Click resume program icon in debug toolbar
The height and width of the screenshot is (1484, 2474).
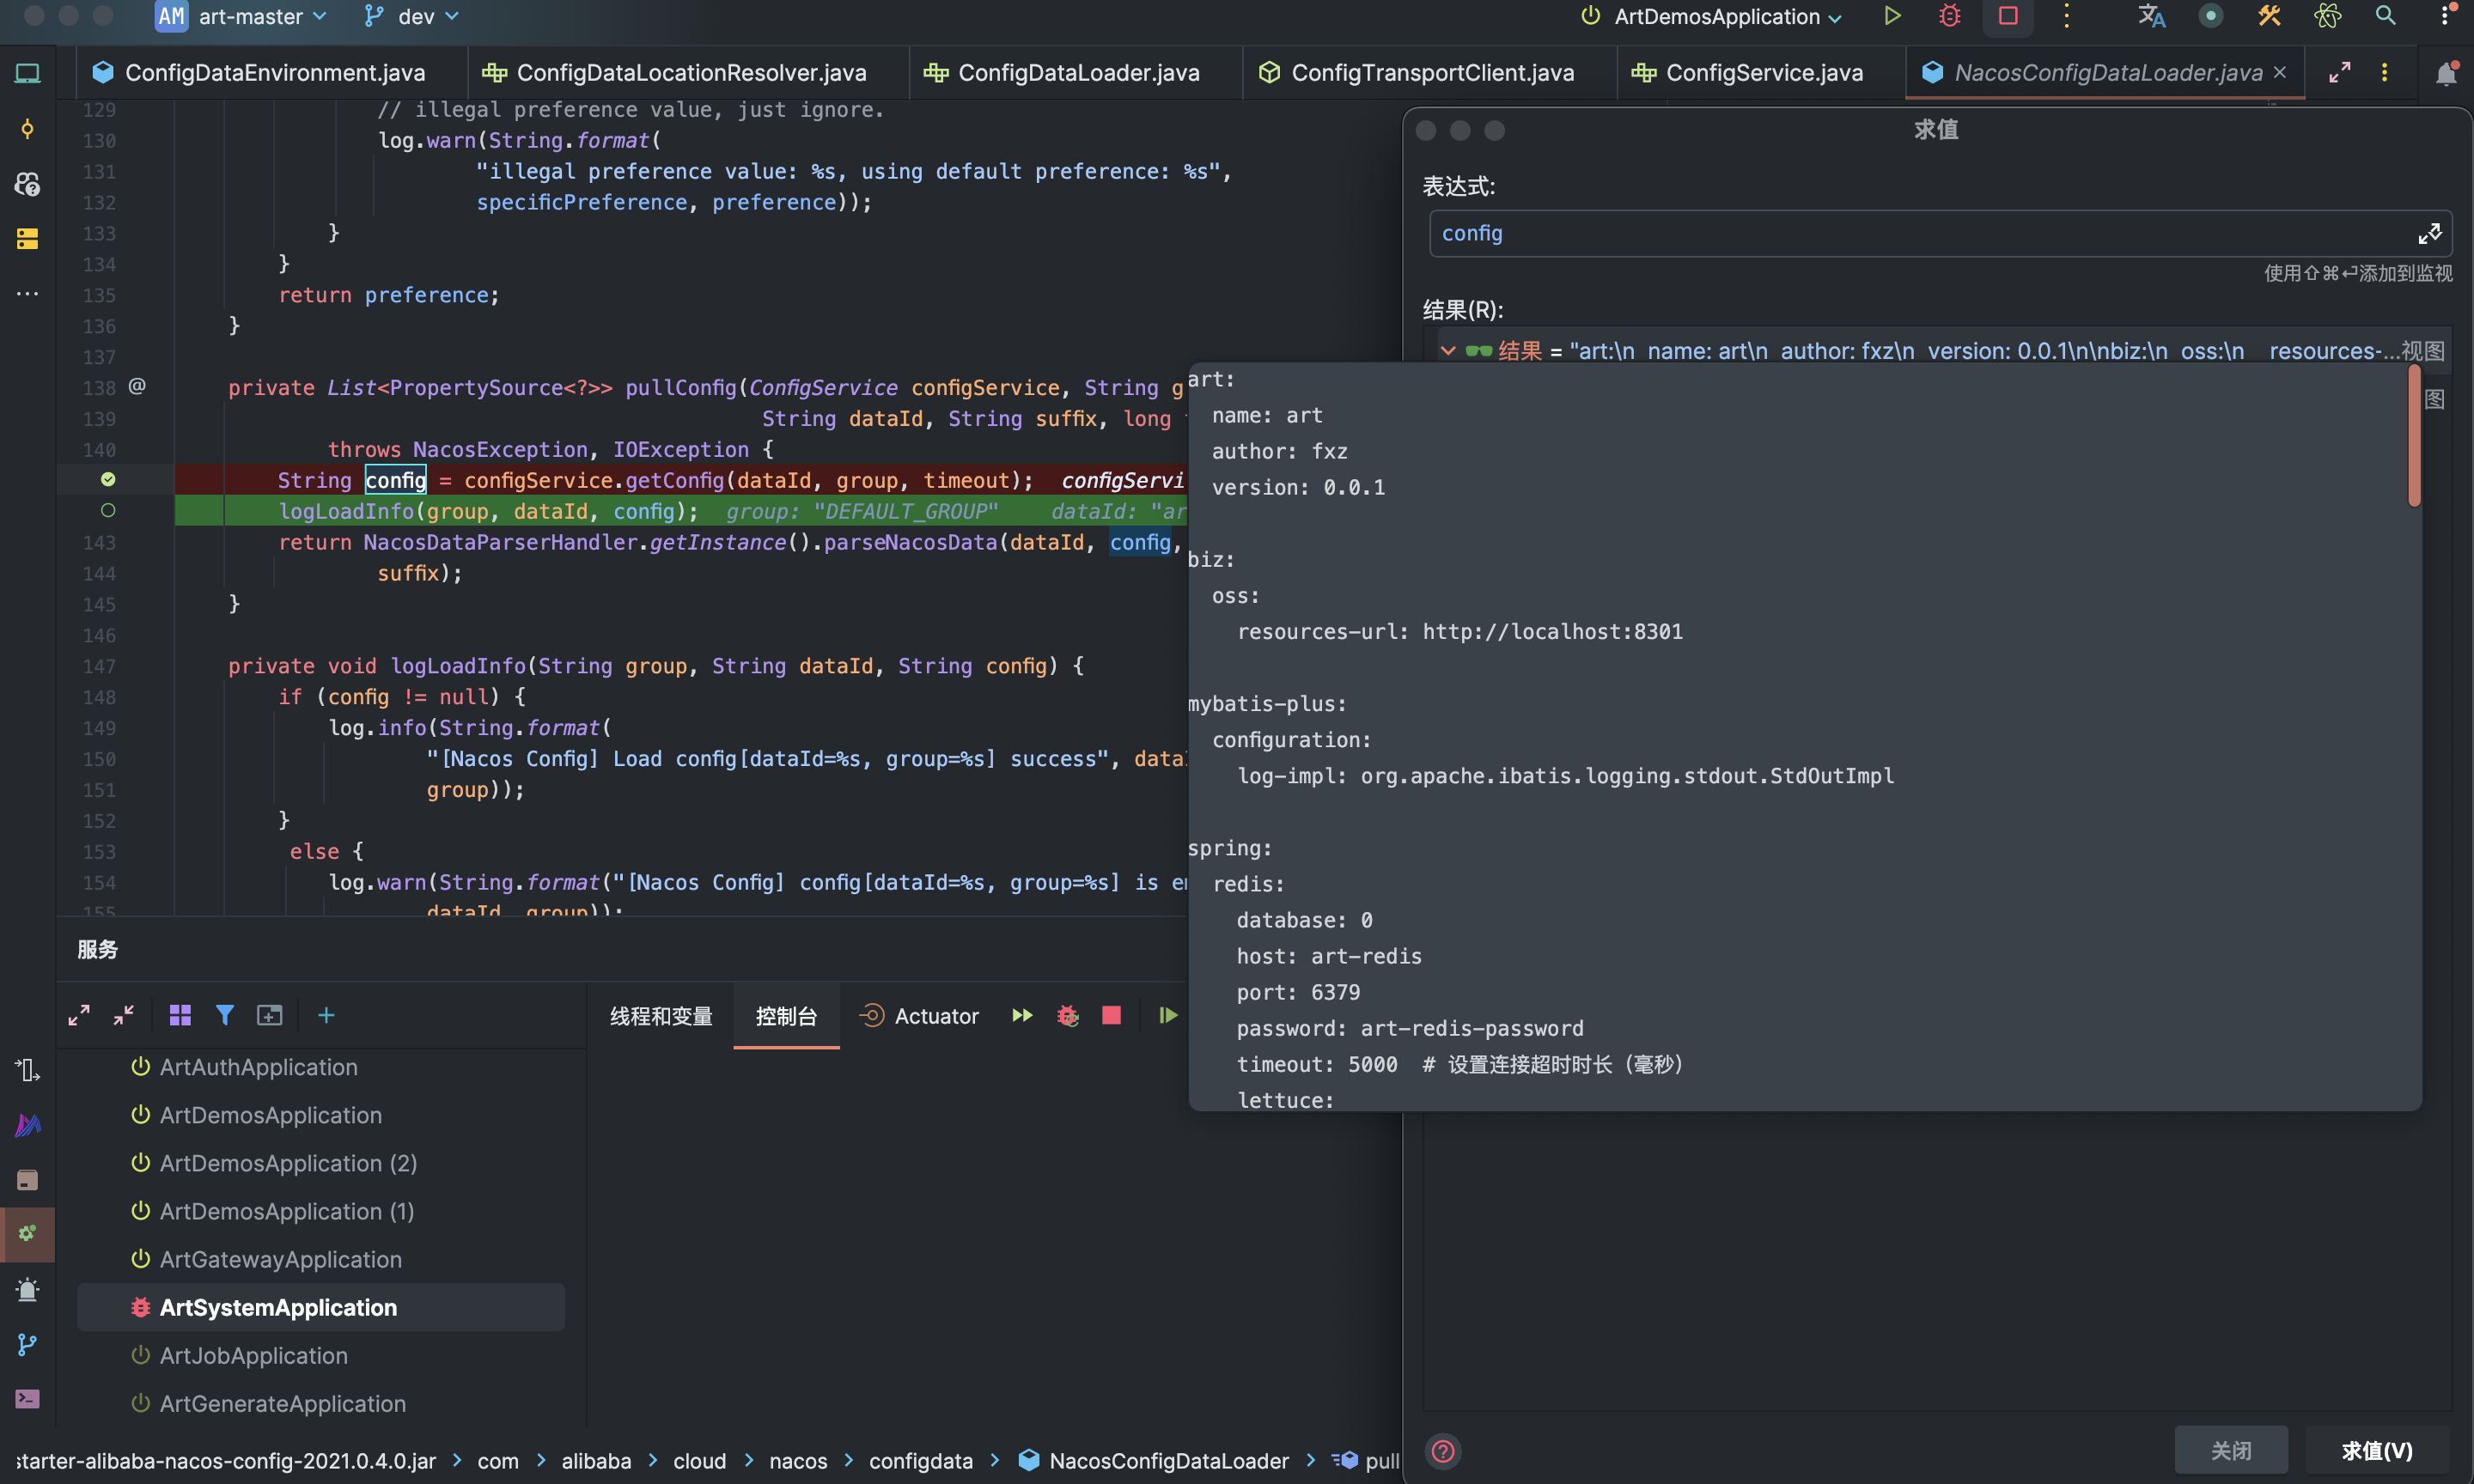pyautogui.click(x=1167, y=1015)
